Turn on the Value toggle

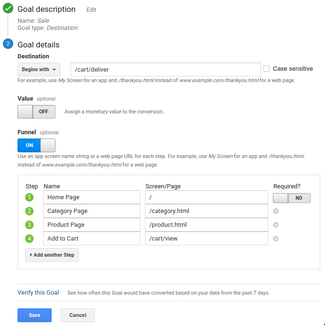click(x=36, y=111)
